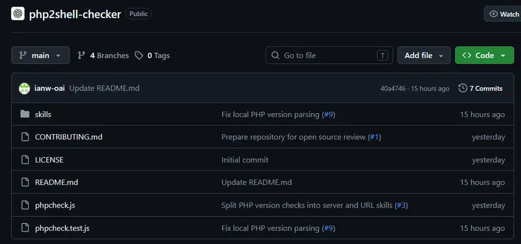This screenshot has width=521, height=244.
Task: Click 15 hours ago timestamp in README.md row
Action: pos(483,182)
